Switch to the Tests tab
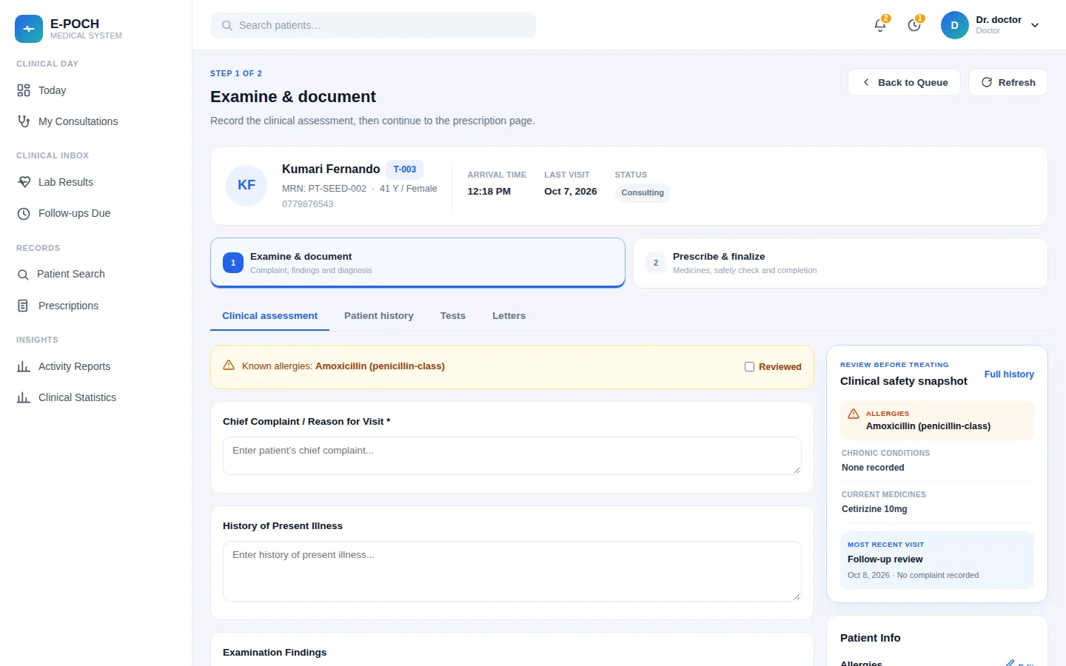Viewport: 1066px width, 666px height. [453, 315]
